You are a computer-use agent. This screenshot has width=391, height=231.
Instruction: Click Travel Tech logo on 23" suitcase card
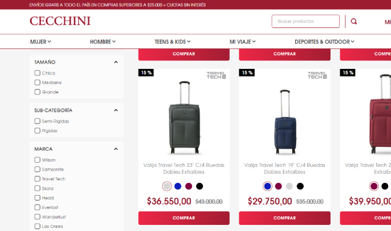click(216, 75)
